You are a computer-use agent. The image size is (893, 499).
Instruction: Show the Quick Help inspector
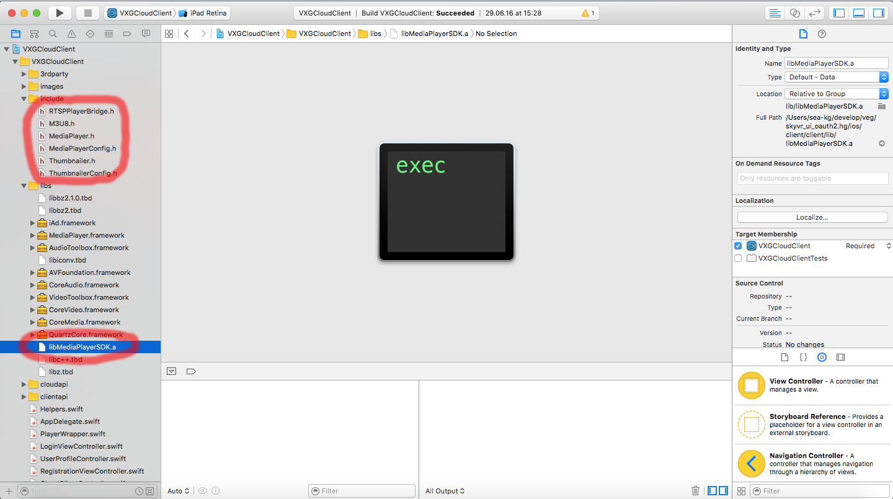point(822,34)
